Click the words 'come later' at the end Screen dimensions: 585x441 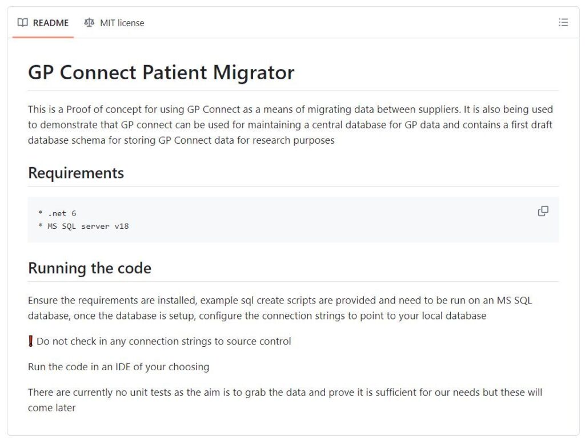[52, 408]
